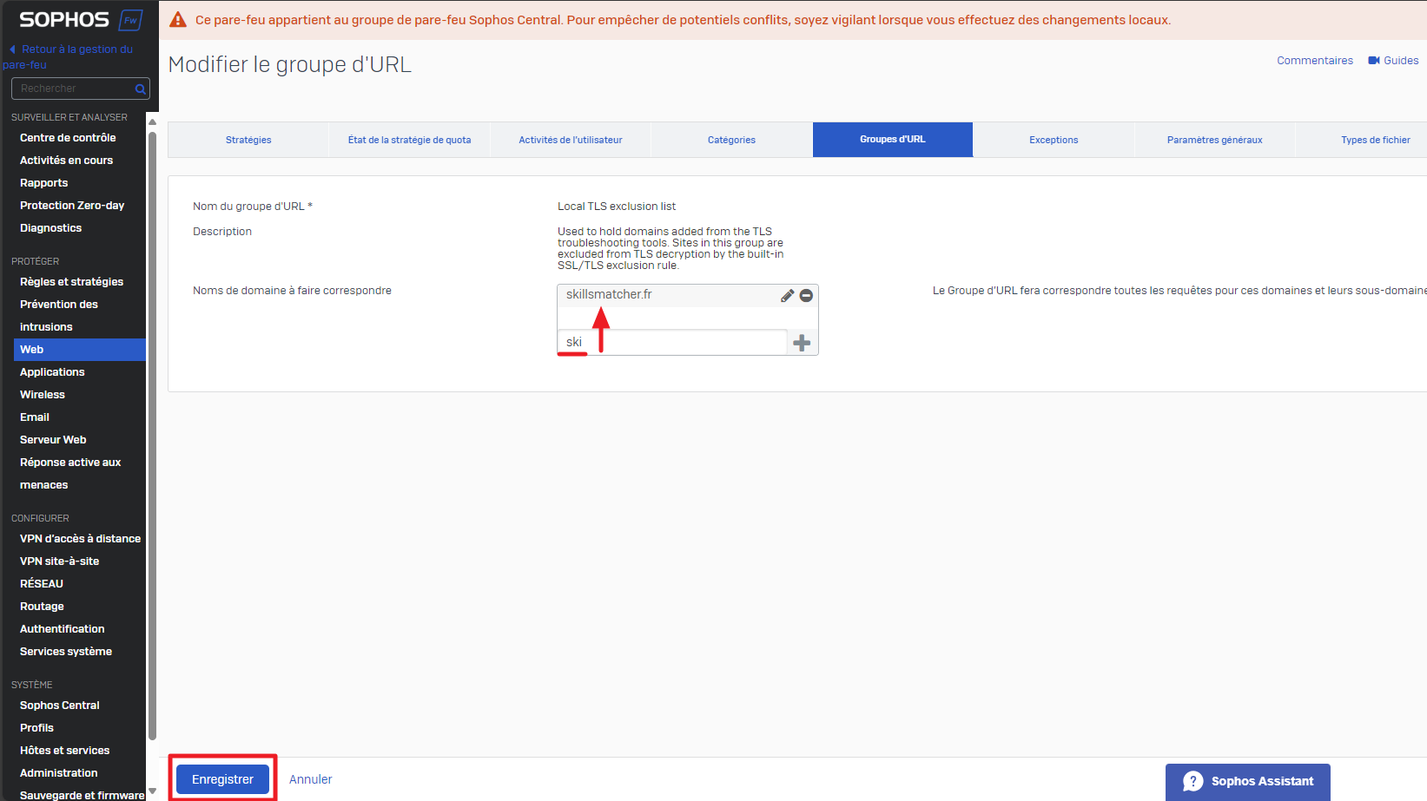This screenshot has width=1427, height=801.
Task: Open Rapports in sidebar
Action: [x=43, y=183]
